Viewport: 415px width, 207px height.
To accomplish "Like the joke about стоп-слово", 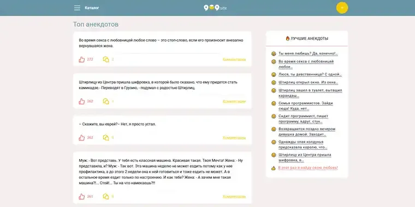I will (x=81, y=59).
